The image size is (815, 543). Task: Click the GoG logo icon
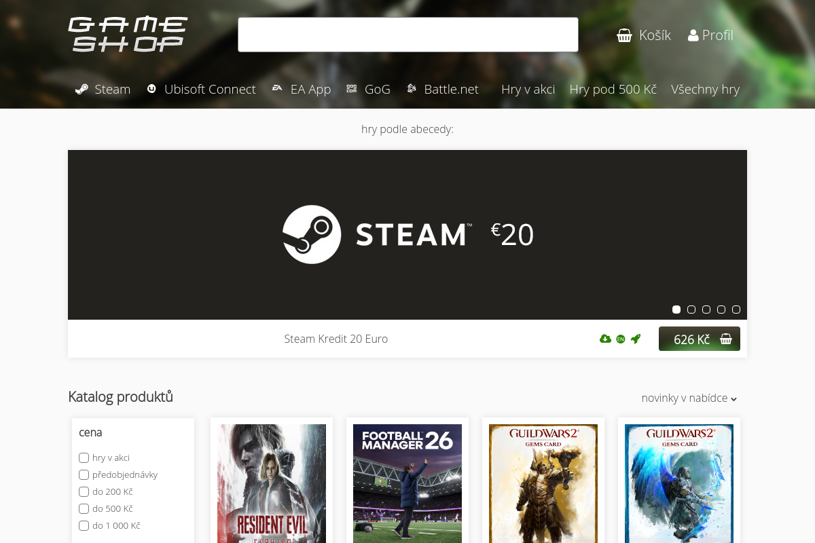(351, 89)
